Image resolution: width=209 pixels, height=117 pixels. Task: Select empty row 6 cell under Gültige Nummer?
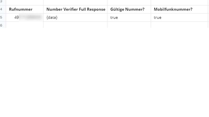point(129,25)
